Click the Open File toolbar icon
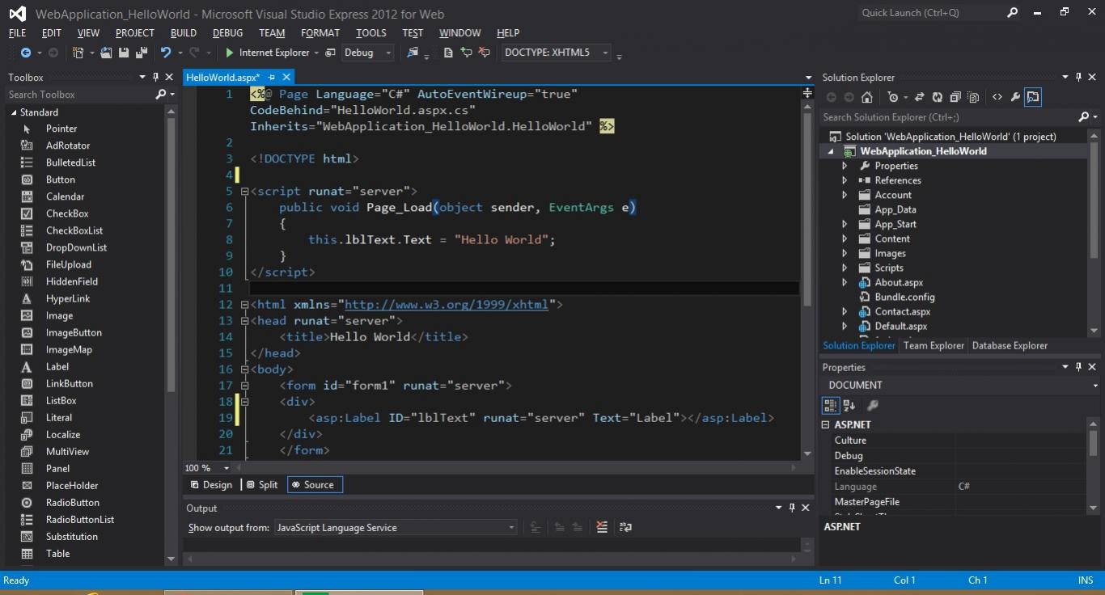Viewport: 1105px width, 595px height. 106,53
